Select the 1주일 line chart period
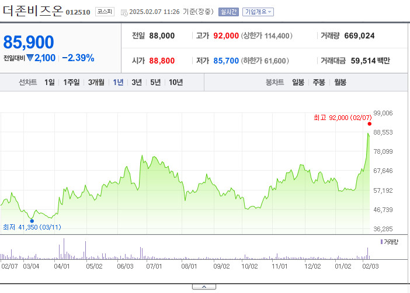The width and height of the screenshot is (410, 293). coord(71,82)
